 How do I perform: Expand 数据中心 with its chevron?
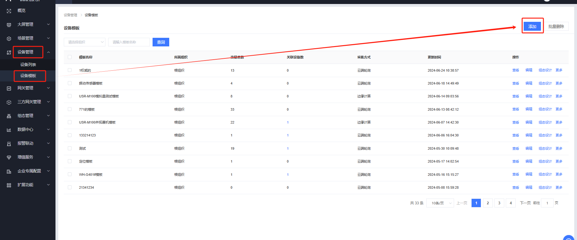click(x=48, y=129)
